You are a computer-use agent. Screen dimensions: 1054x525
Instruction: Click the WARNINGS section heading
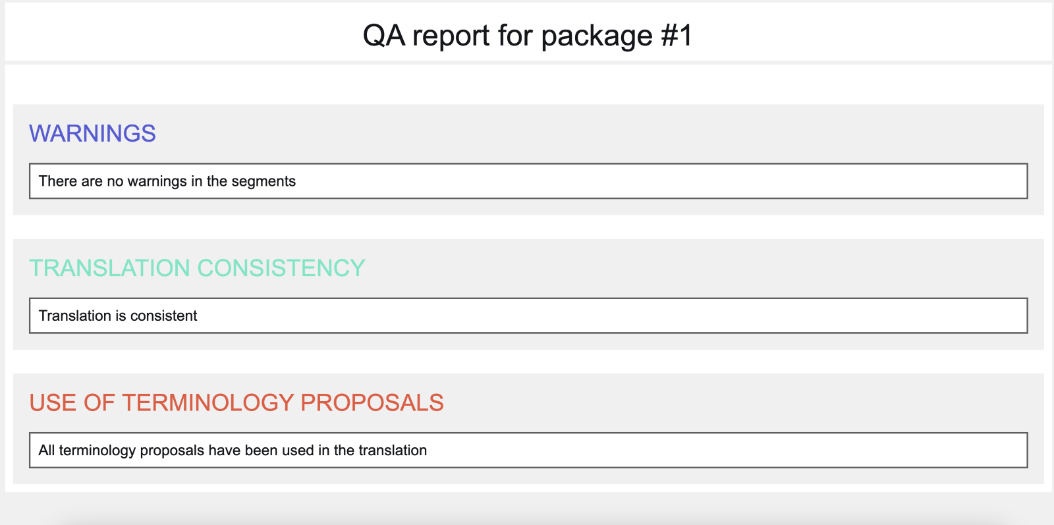92,134
